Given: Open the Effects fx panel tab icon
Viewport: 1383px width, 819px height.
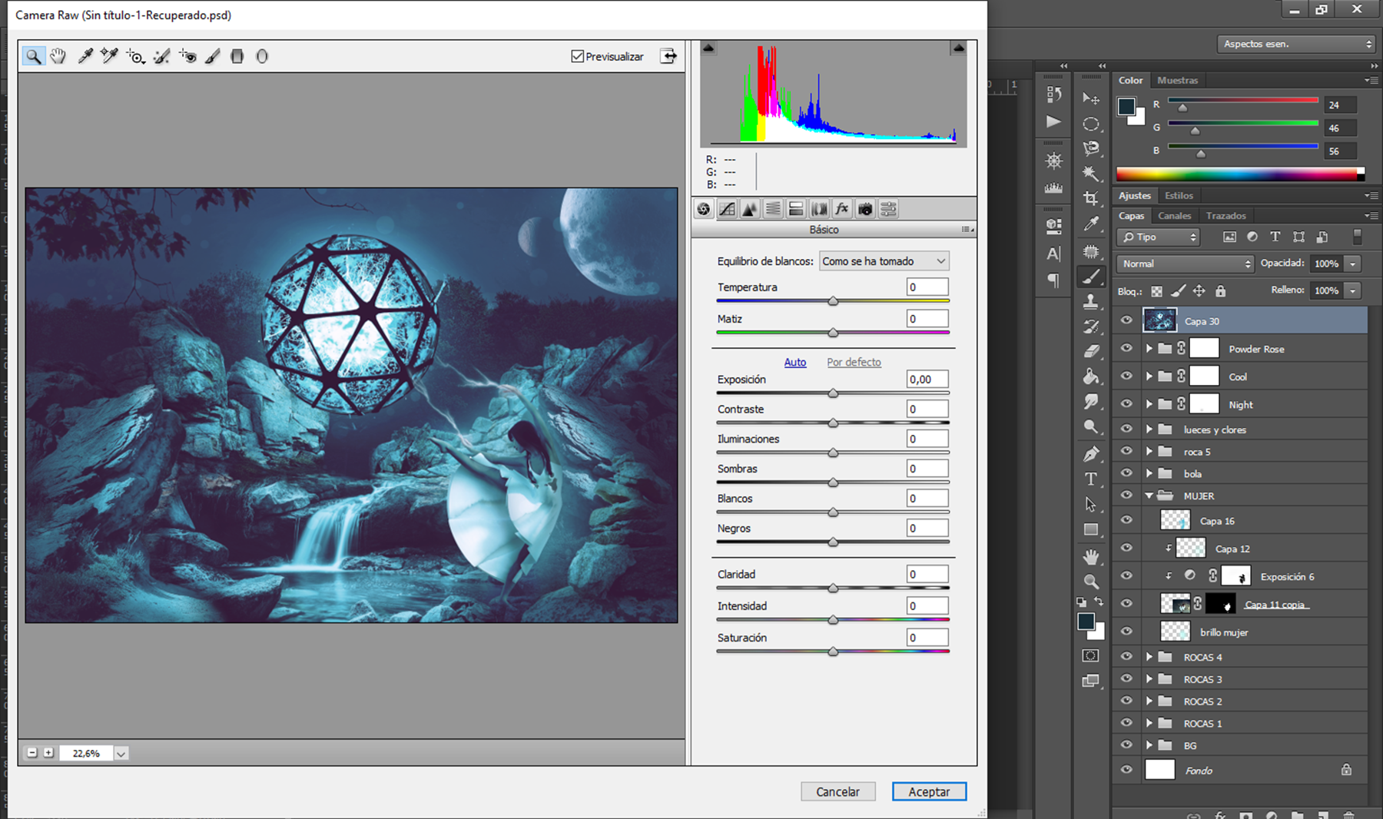Looking at the screenshot, I should (842, 209).
